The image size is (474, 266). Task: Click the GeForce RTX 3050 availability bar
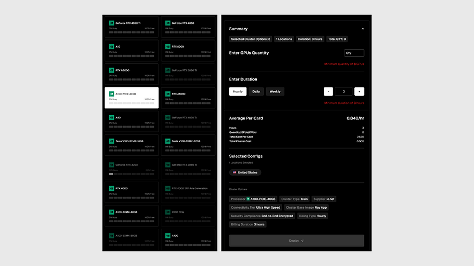(132, 174)
